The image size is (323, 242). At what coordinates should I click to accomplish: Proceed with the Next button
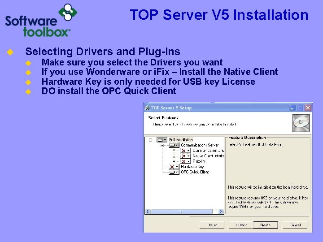[x=266, y=225]
